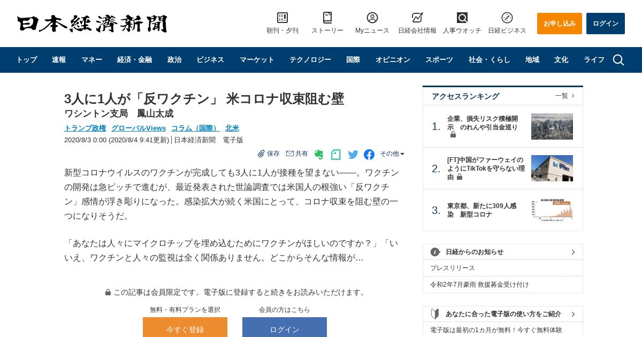Viewport: 642px width, 337px height.
Task: Click the search magnifier in navigation bar
Action: pyautogui.click(x=618, y=60)
